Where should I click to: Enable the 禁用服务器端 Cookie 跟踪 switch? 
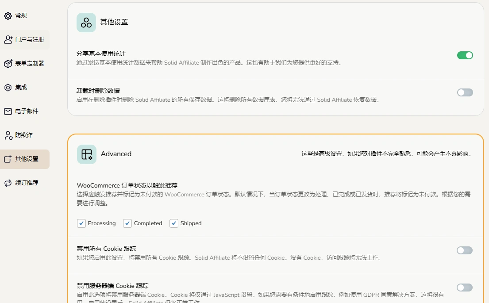click(x=464, y=287)
